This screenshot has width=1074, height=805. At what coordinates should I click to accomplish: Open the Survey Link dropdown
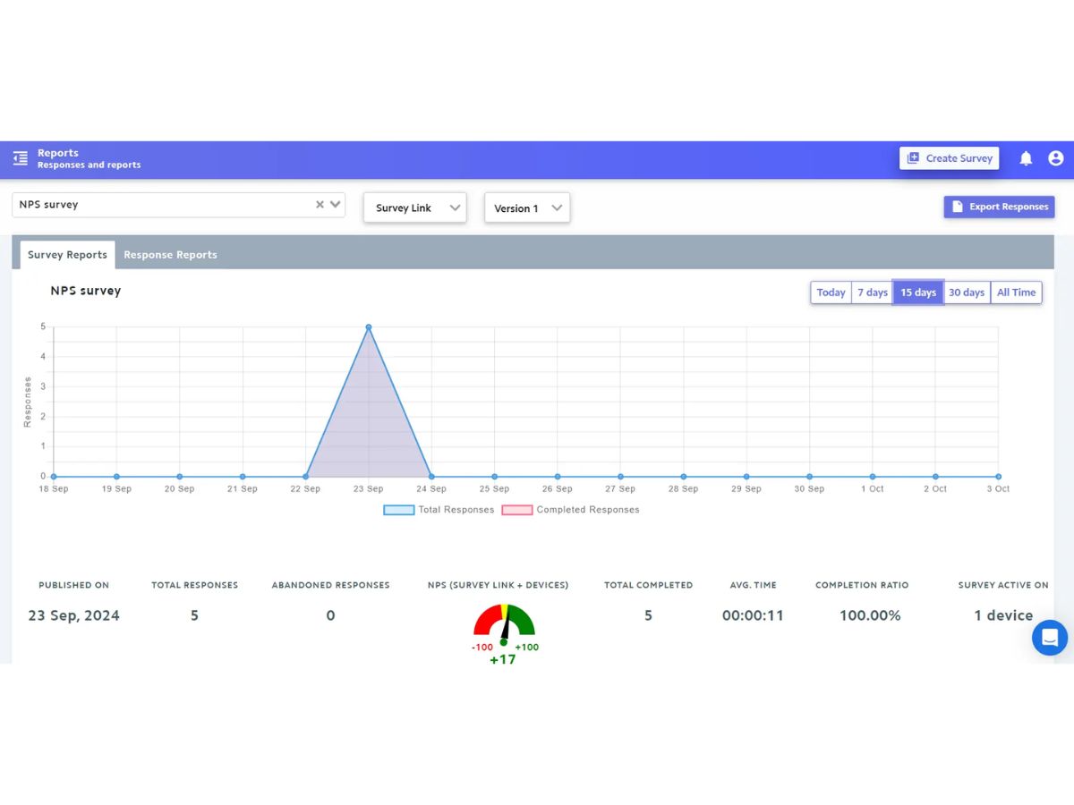pos(415,208)
